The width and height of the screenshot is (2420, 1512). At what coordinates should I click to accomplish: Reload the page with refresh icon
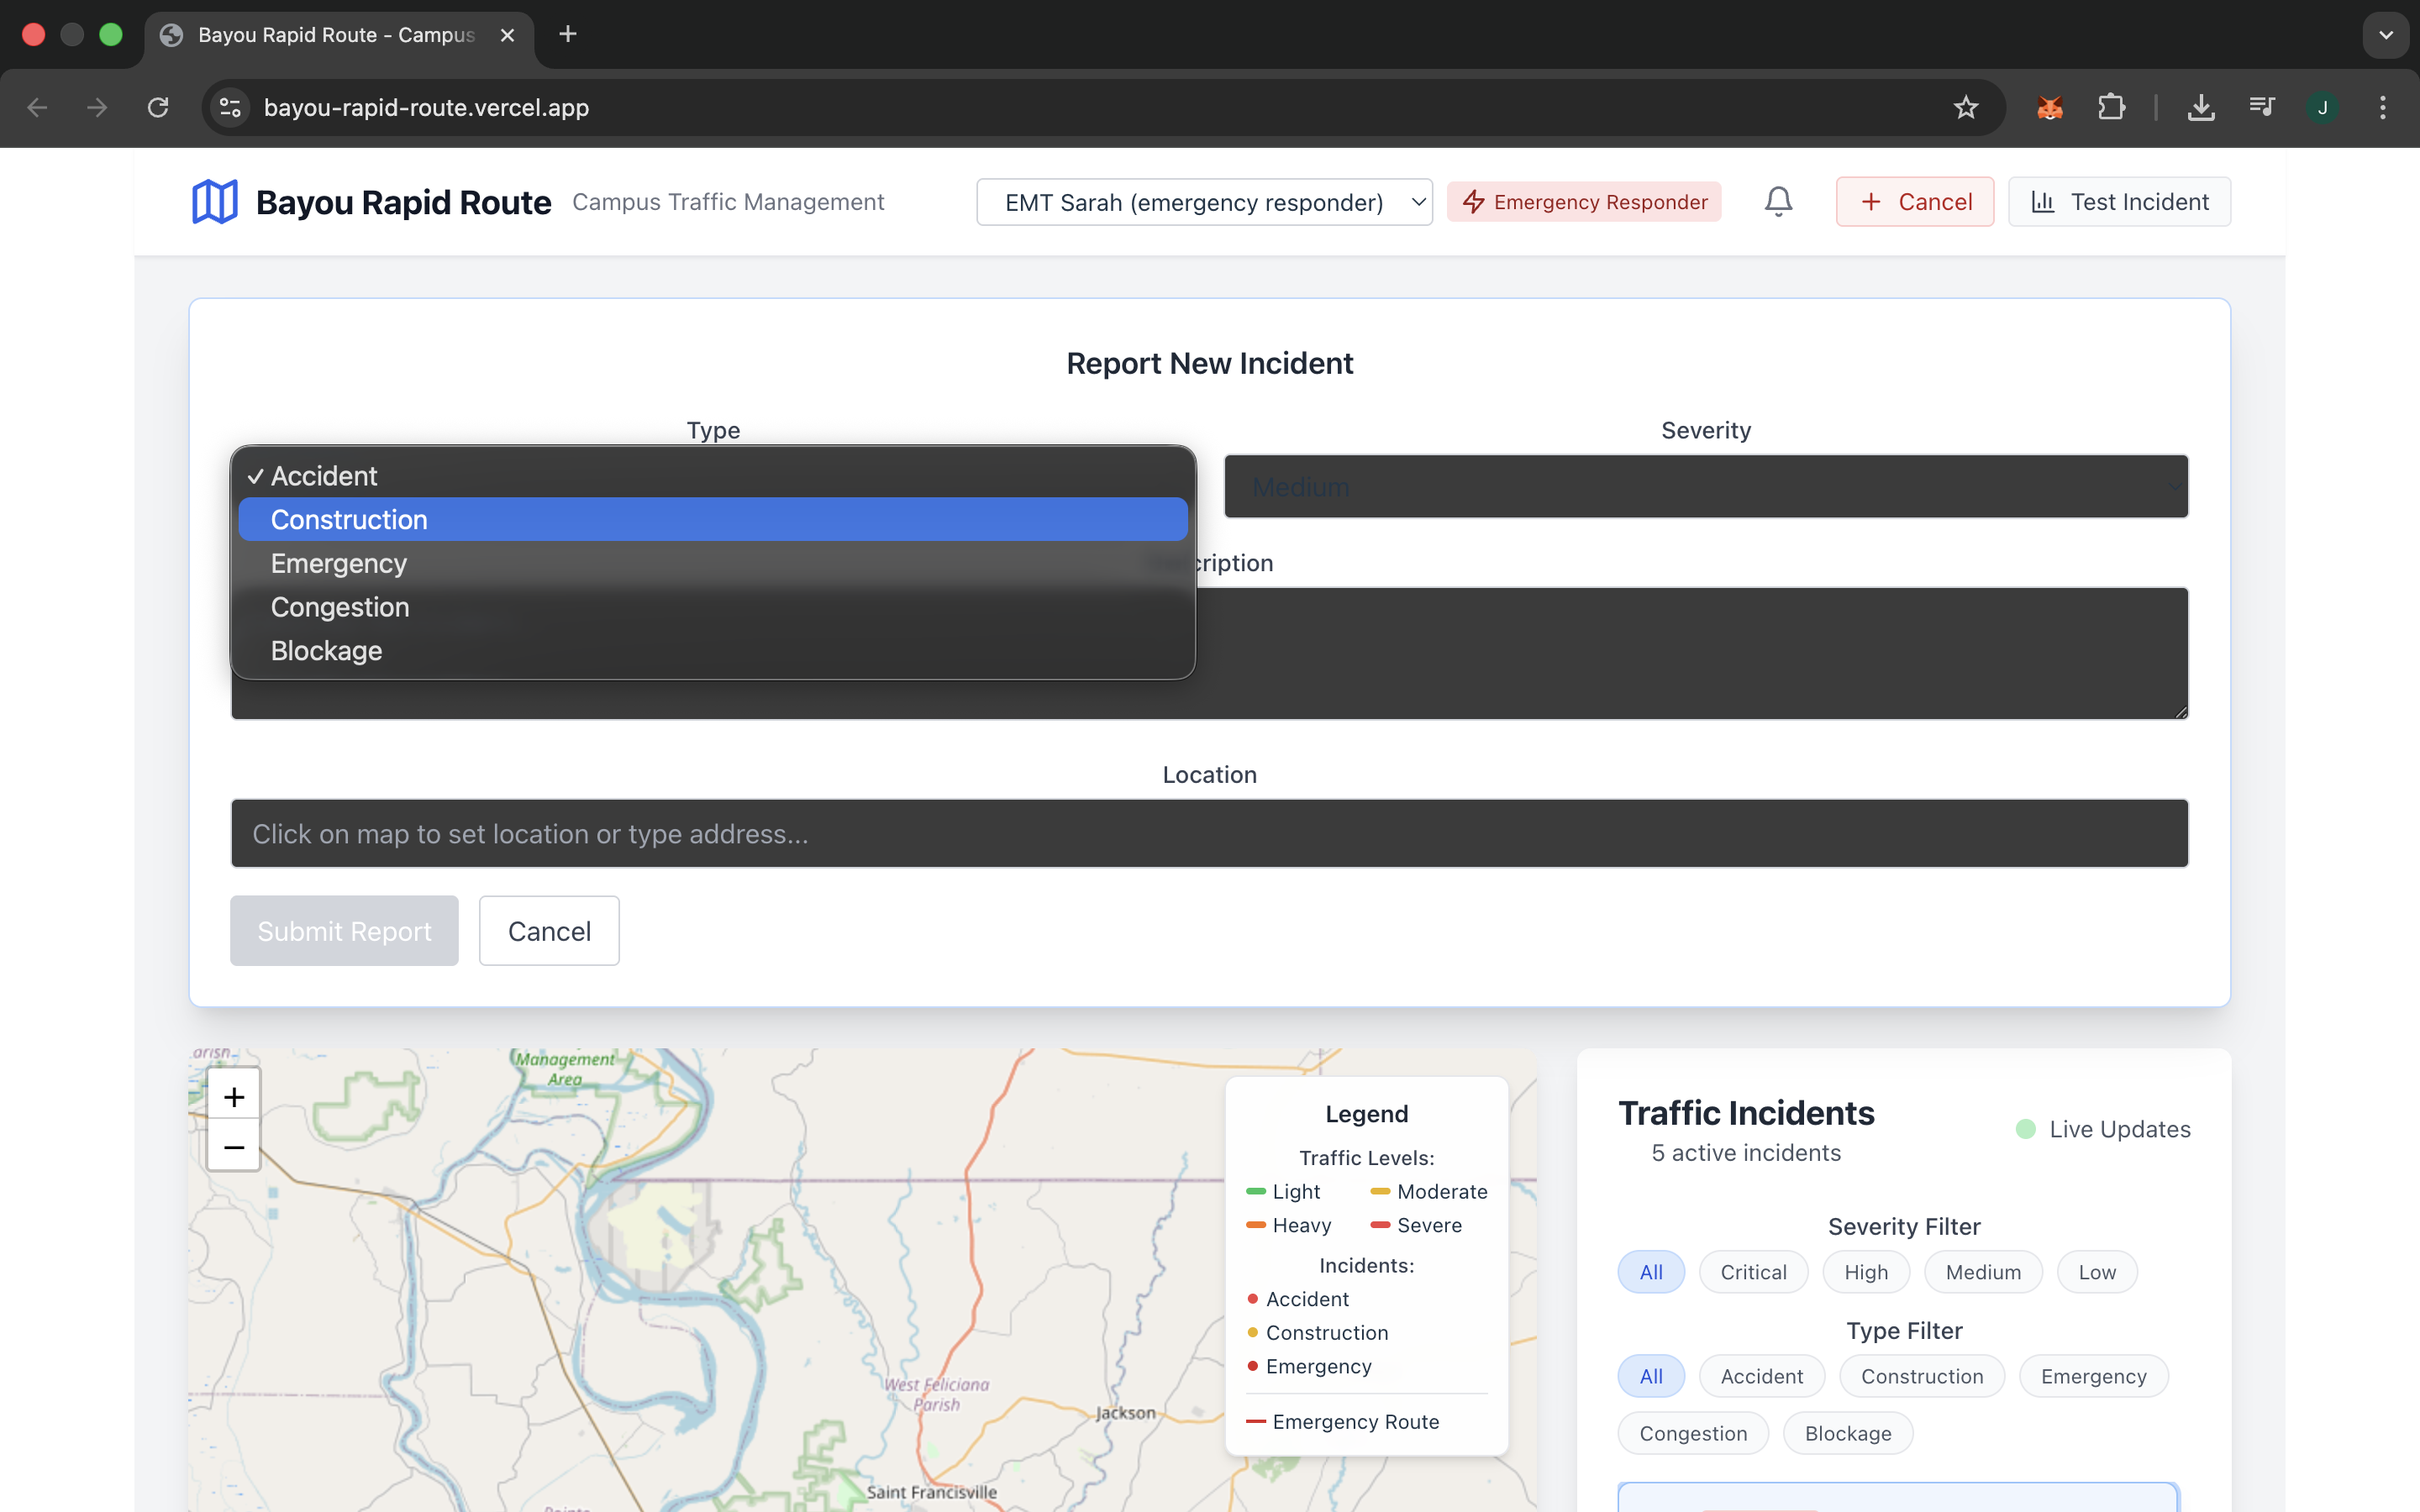[x=158, y=107]
